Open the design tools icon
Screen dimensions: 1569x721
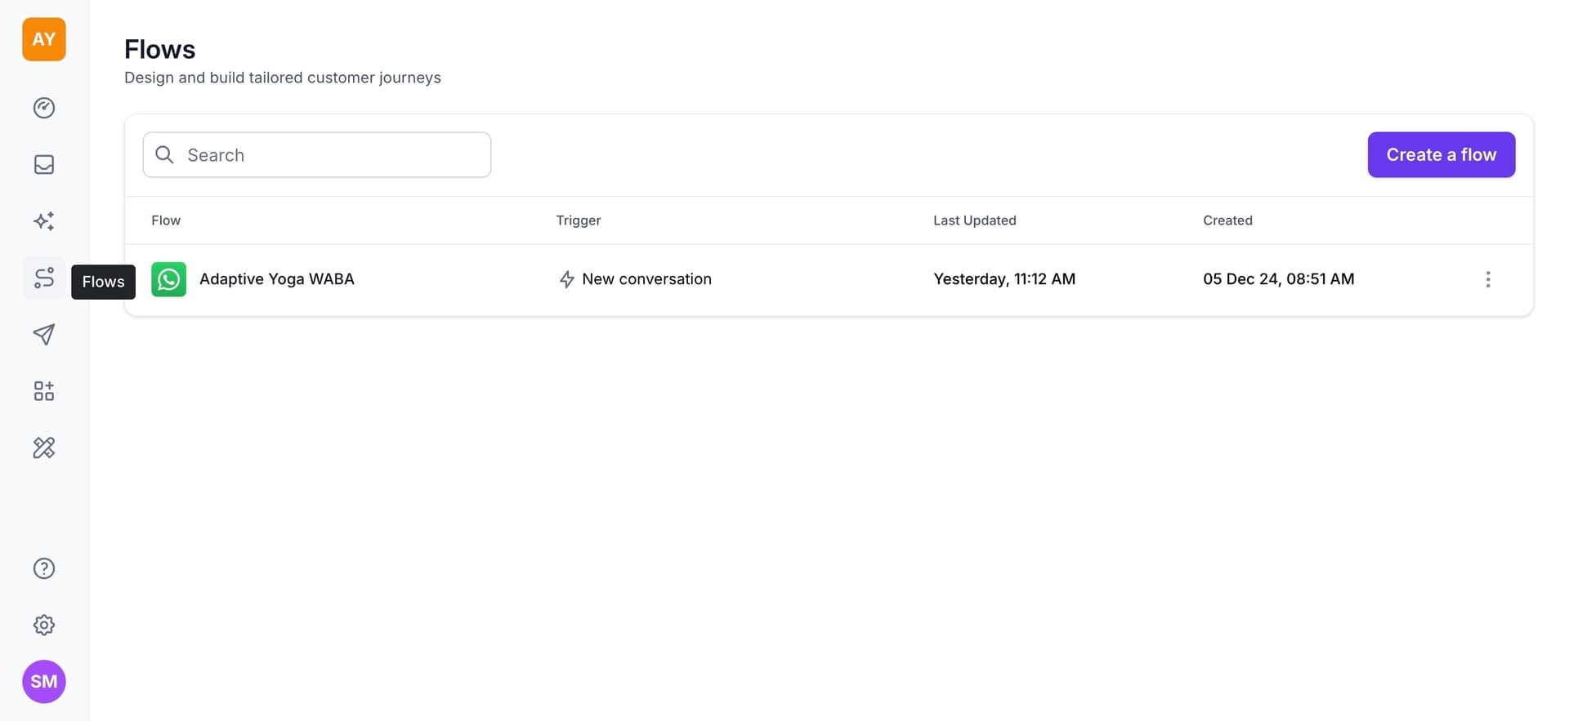coord(44,447)
